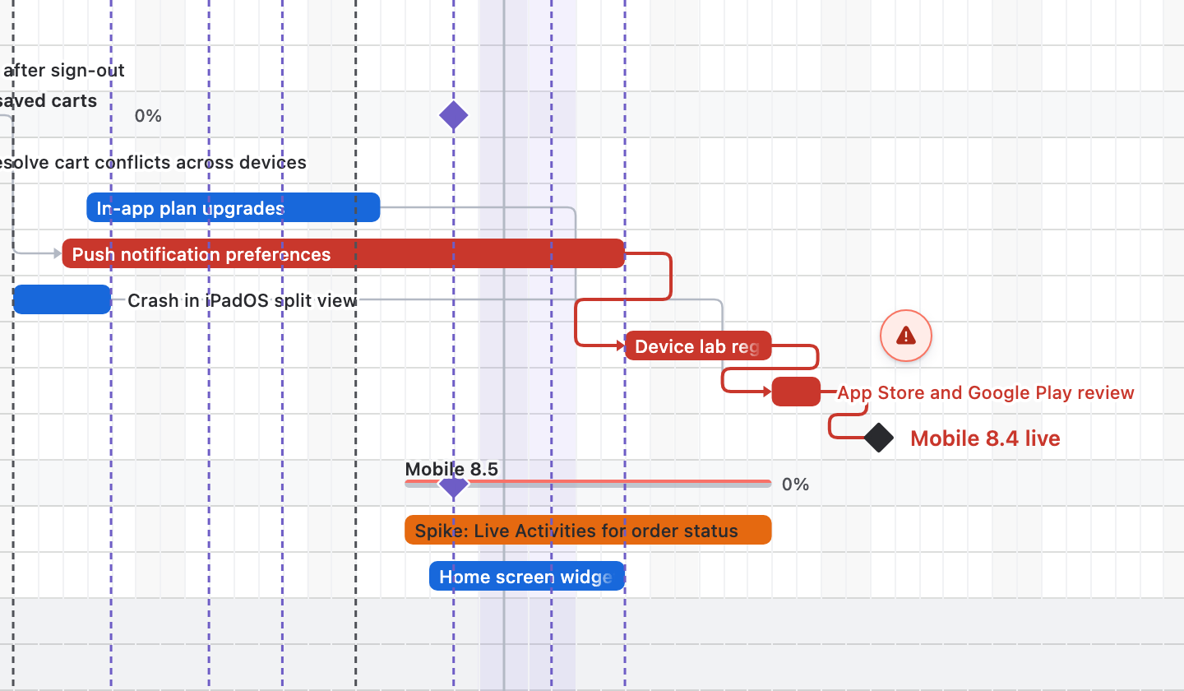Click the purple diamond on Mobile 8.5 bar
This screenshot has height=691, width=1184.
tap(454, 485)
